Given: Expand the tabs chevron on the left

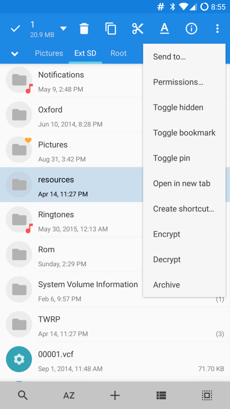Looking at the screenshot, I should [15, 53].
